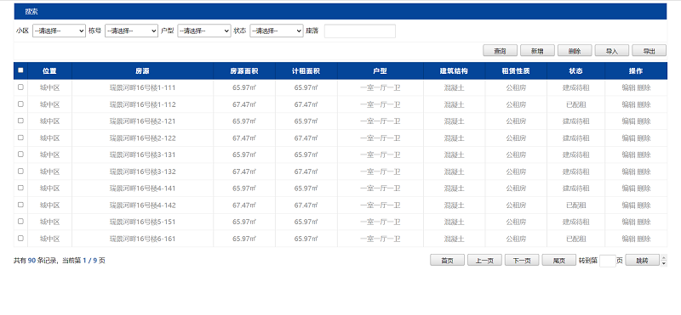
Task: Click the 计租面积 column header
Action: (306, 71)
